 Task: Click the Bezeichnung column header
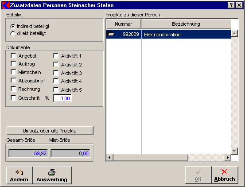coord(186,24)
